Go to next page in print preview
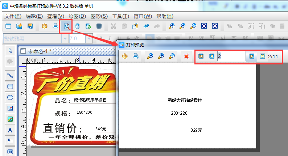The image size is (288, 156). point(251,56)
